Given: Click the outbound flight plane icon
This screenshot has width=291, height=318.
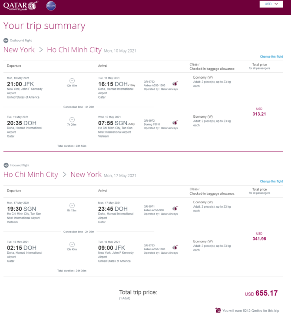Looking at the screenshot, I should point(6,40).
